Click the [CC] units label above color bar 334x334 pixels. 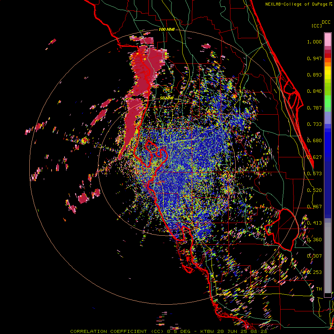point(317,26)
